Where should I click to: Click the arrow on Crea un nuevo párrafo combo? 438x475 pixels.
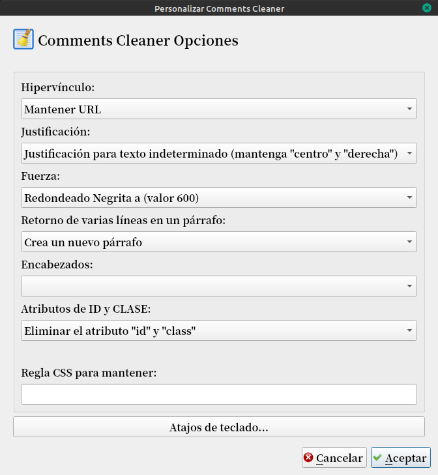pyautogui.click(x=409, y=242)
